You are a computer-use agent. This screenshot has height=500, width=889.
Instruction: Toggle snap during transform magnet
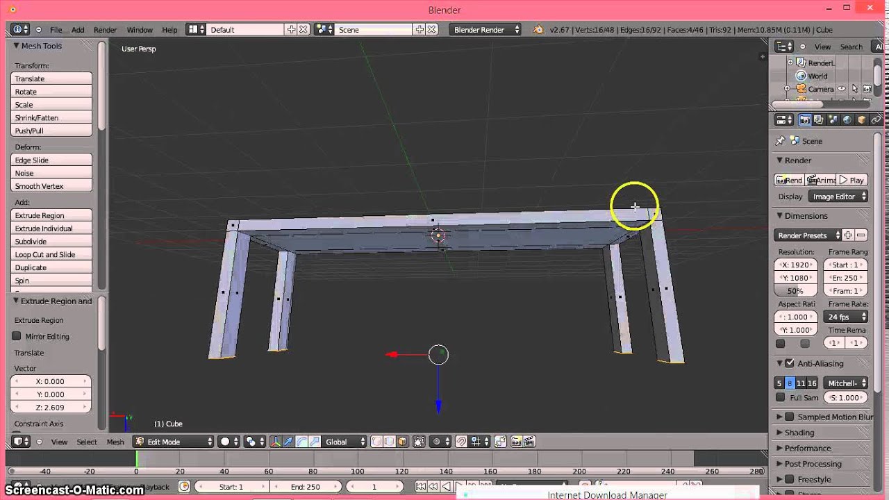(461, 442)
